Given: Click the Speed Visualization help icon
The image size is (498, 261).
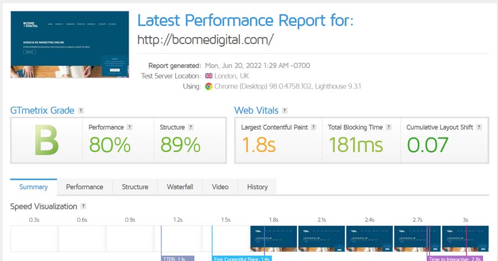Looking at the screenshot, I should coord(83,206).
